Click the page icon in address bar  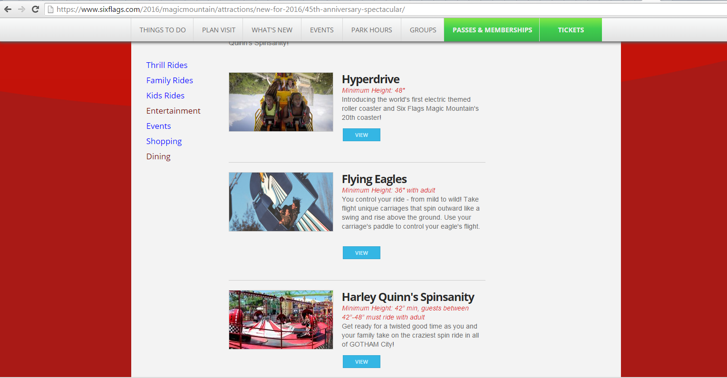(50, 10)
